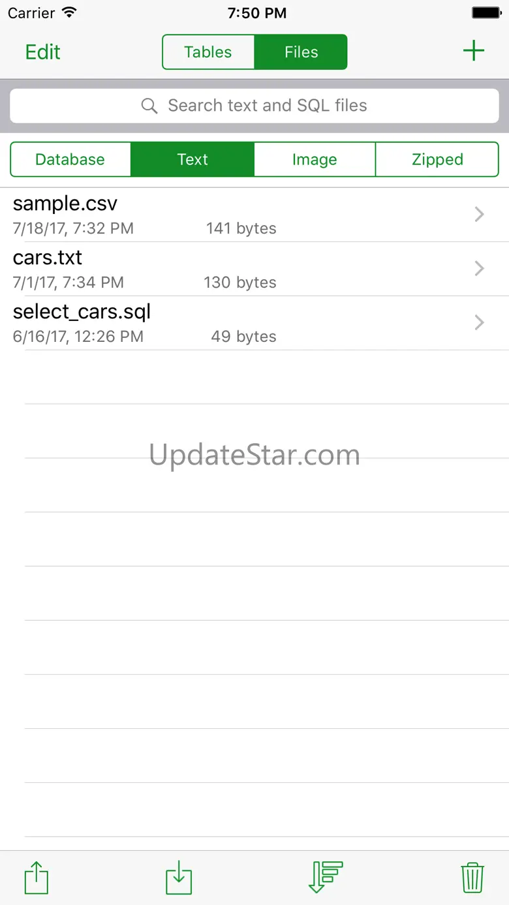Tap the battery icon in status bar
Screen dimensions: 509x905
[x=486, y=13]
